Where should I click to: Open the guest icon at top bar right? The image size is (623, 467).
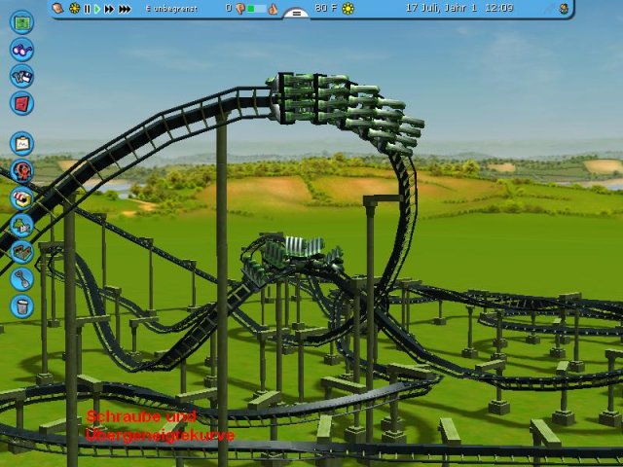click(x=564, y=9)
